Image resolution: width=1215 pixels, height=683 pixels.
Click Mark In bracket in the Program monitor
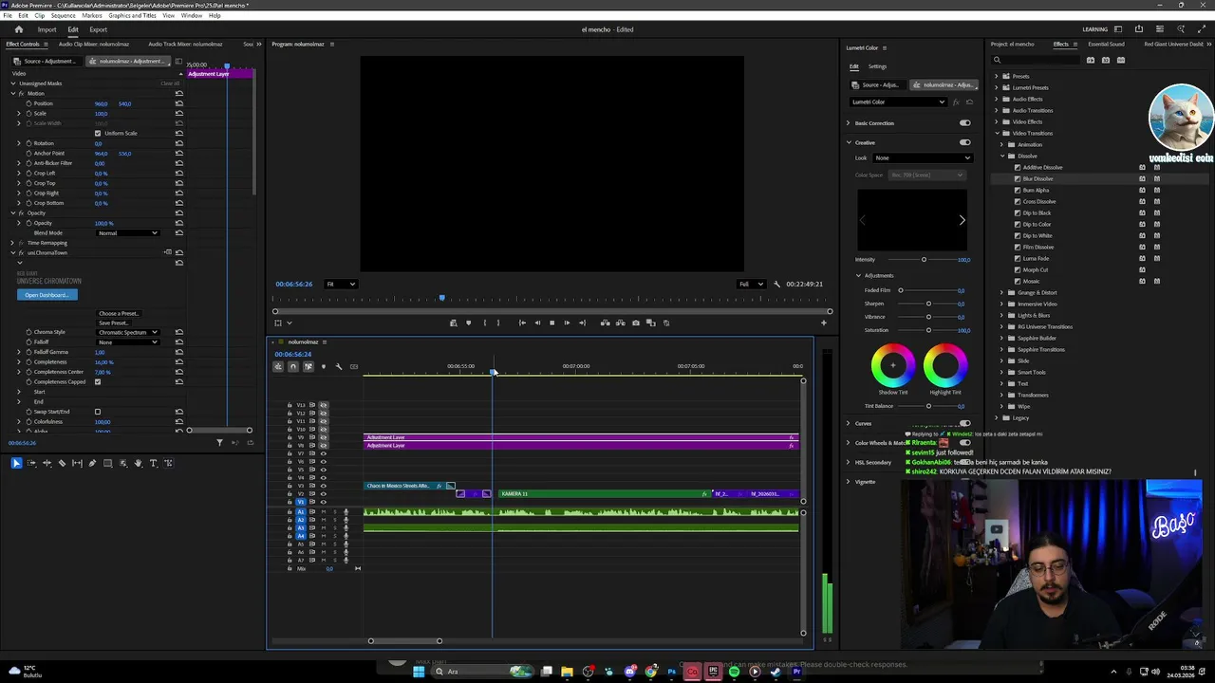[485, 323]
